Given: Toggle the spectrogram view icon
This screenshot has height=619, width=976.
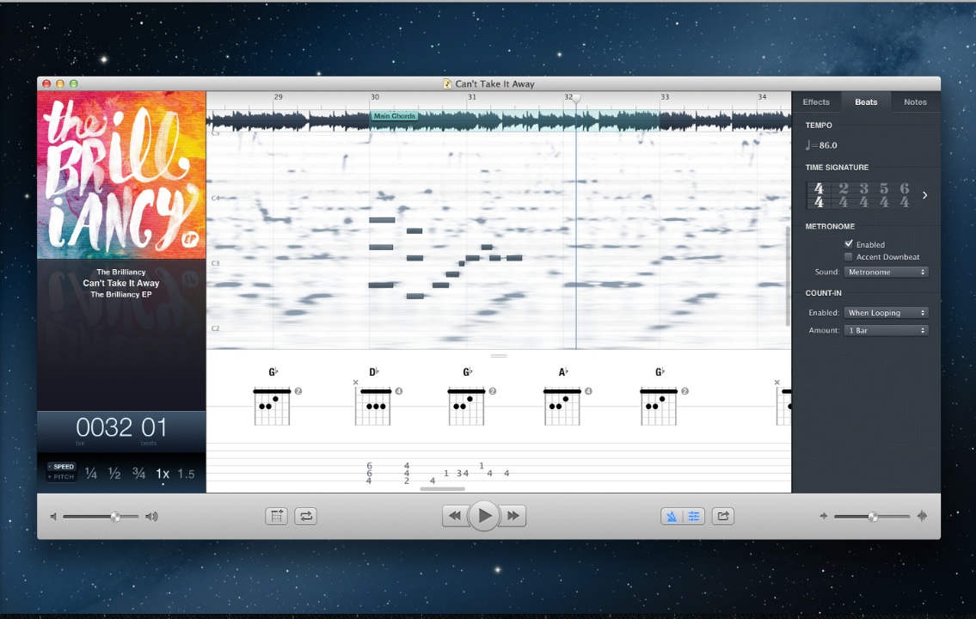Looking at the screenshot, I should tap(673, 516).
